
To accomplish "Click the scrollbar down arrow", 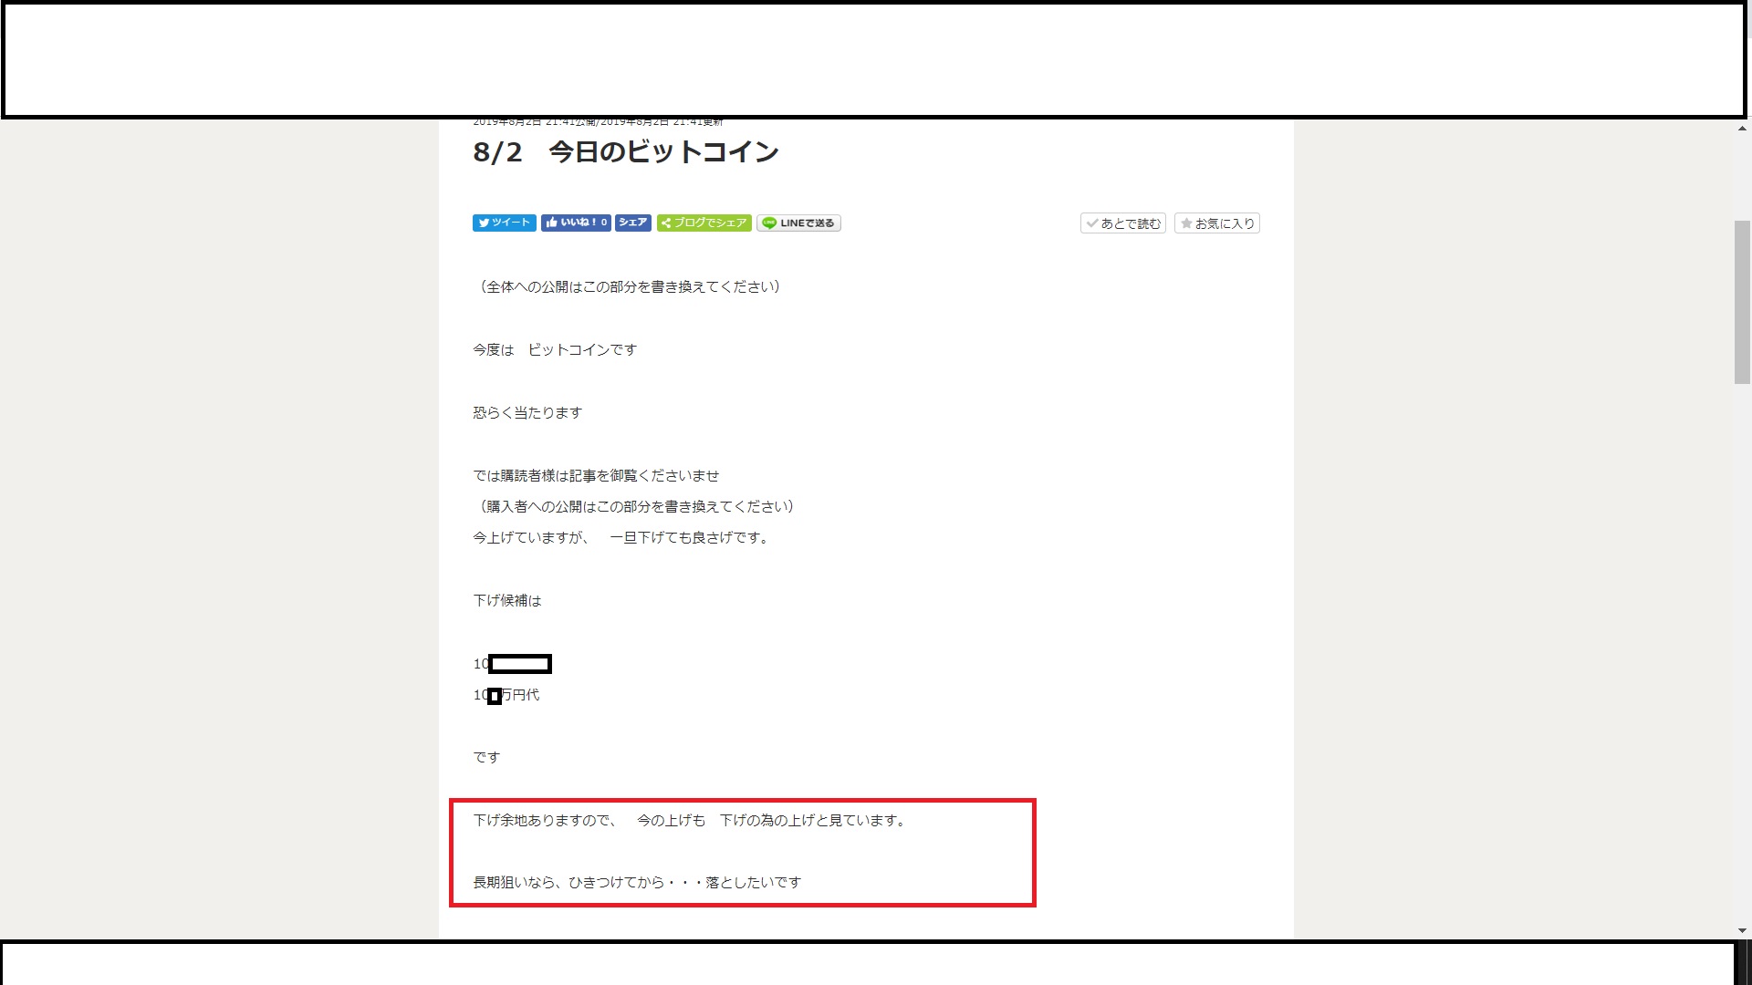I will tap(1742, 930).
